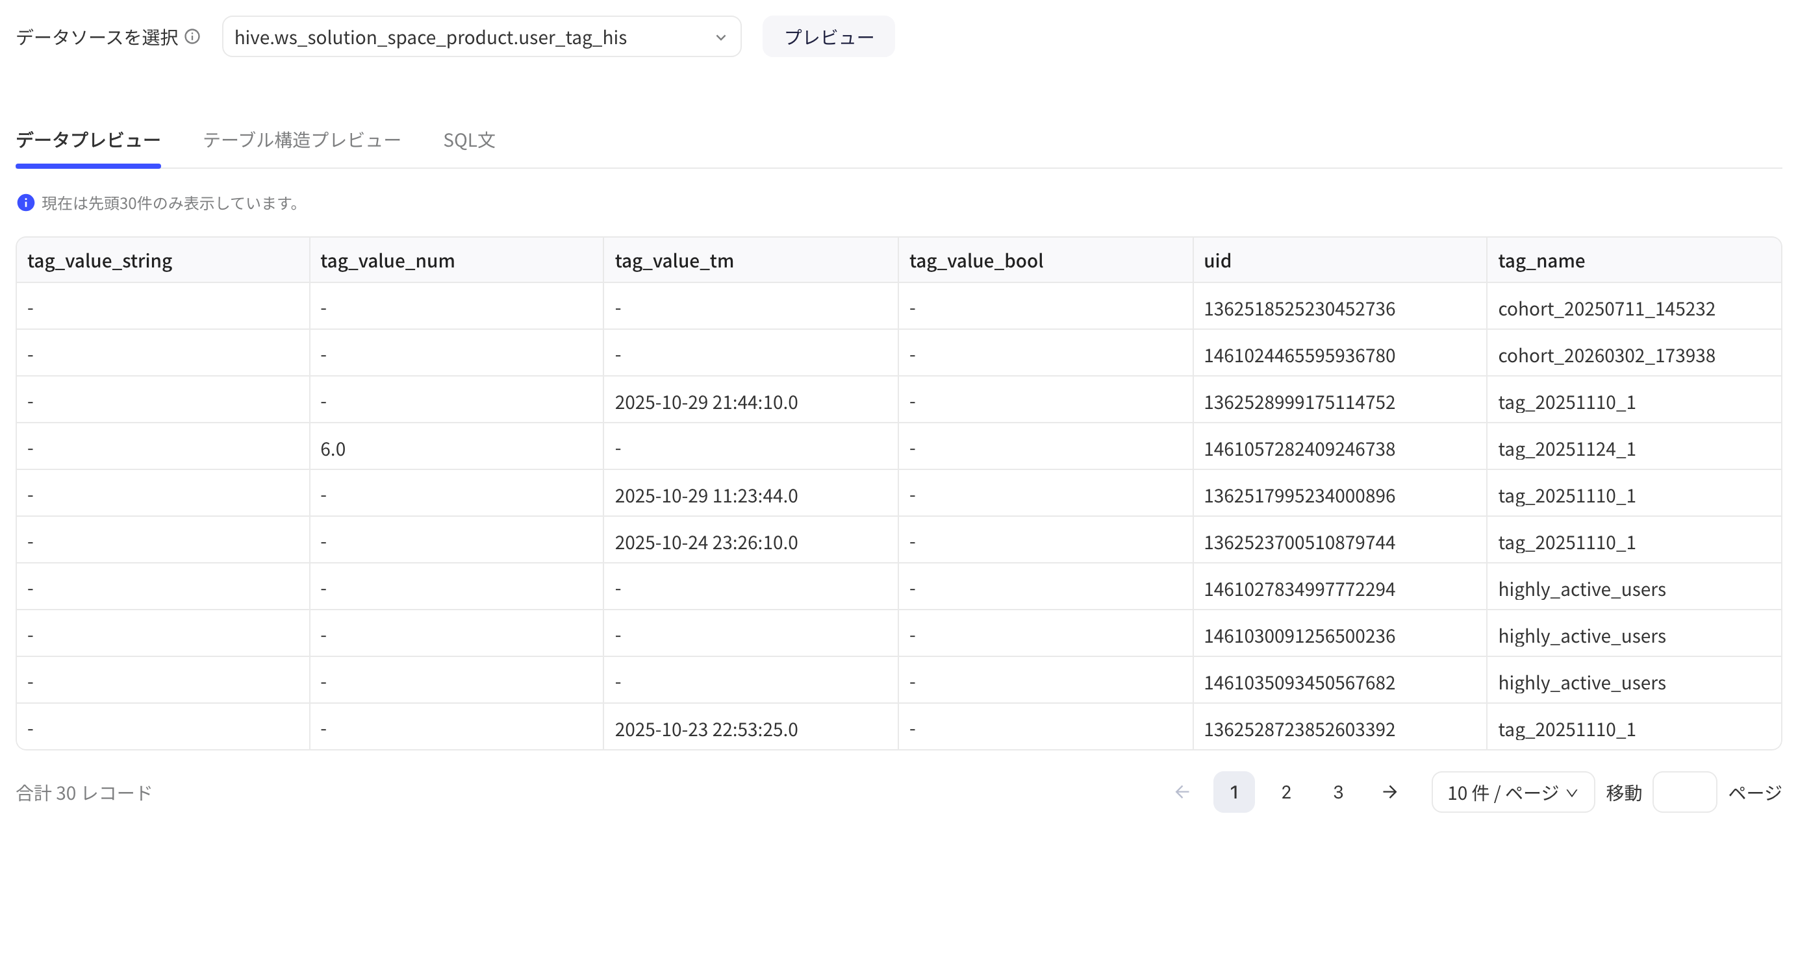Go to page 2
The image size is (1798, 953).
click(1286, 792)
